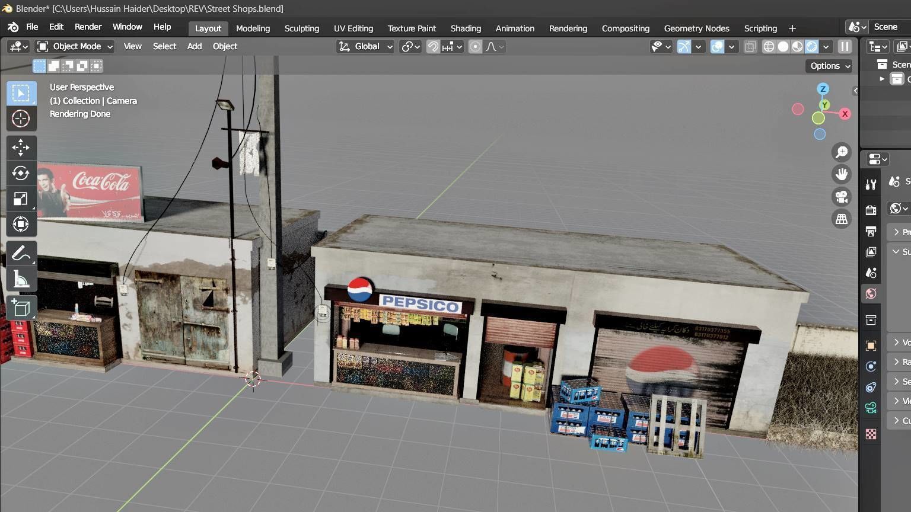Open the Tool properties tab
This screenshot has width=911, height=512.
point(871,185)
